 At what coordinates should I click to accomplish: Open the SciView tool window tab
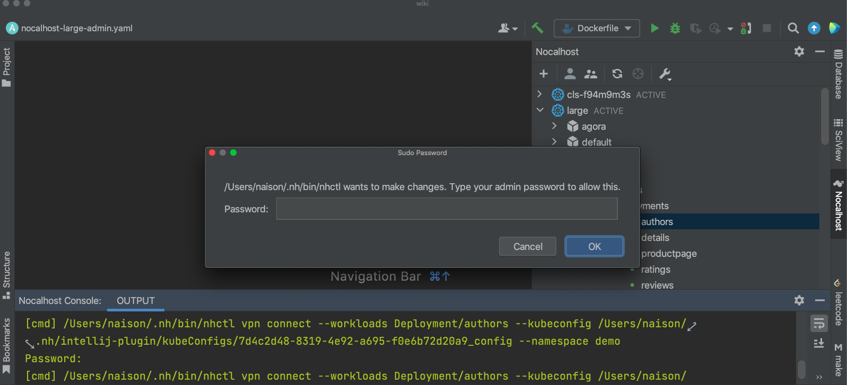coord(839,140)
